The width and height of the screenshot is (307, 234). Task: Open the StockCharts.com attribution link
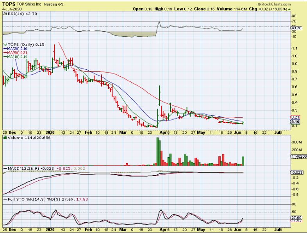(274, 4)
